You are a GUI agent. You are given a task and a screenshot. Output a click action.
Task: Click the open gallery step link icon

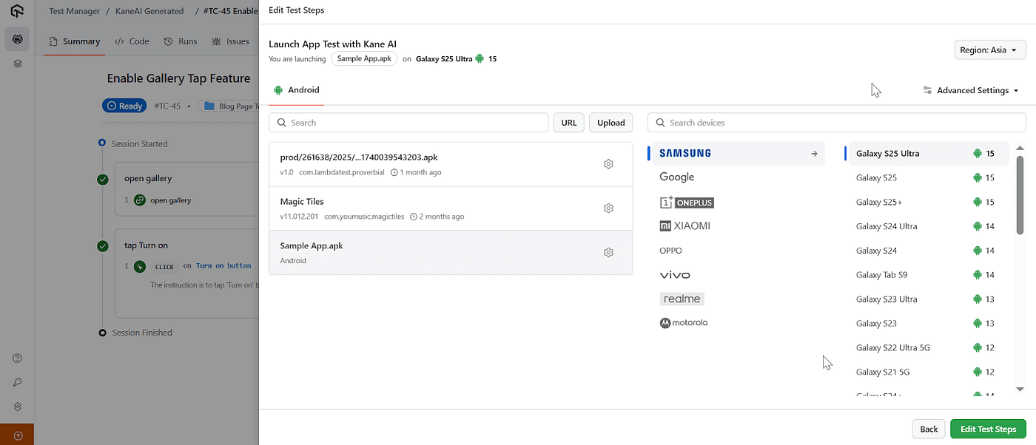(x=139, y=200)
